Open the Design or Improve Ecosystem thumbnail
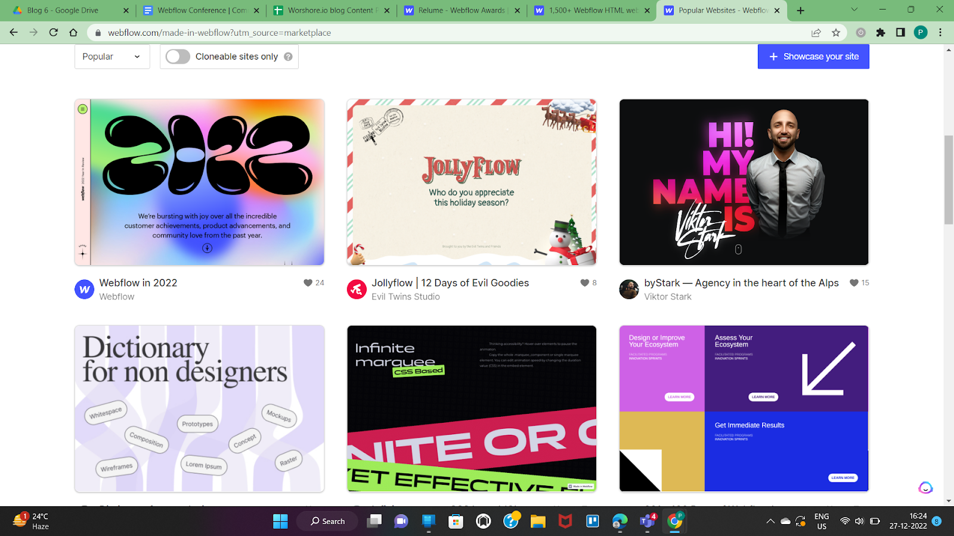954x536 pixels. (744, 409)
